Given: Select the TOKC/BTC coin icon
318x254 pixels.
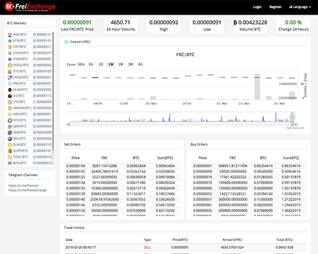Looking at the screenshot, I should point(10,157).
